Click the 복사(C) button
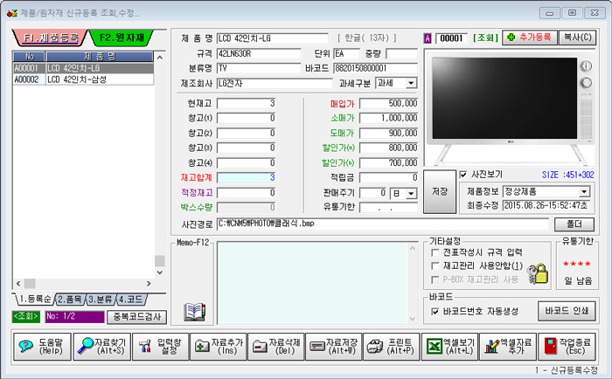Screen dimensions: 612x379 click(577, 38)
